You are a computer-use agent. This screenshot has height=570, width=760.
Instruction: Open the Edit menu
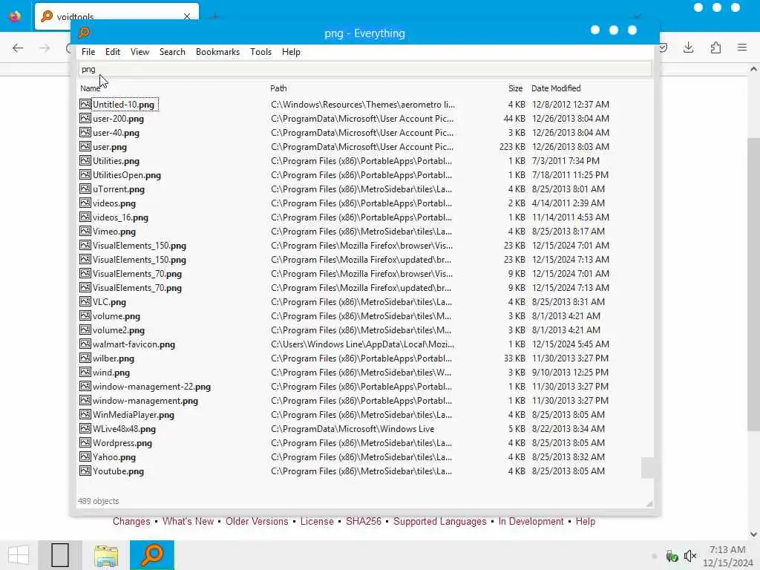pyautogui.click(x=113, y=52)
